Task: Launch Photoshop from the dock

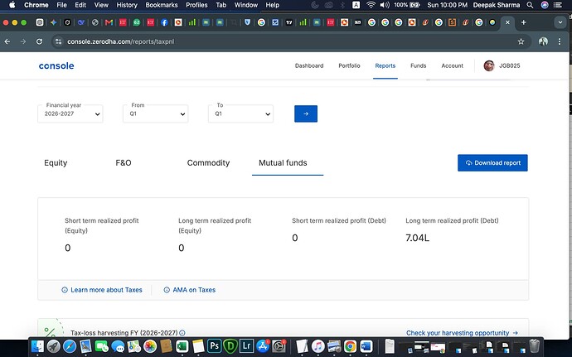Action: (214, 346)
